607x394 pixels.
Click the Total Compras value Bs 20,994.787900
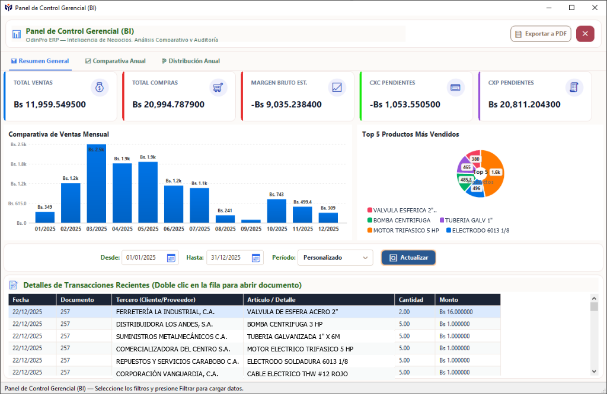(168, 104)
